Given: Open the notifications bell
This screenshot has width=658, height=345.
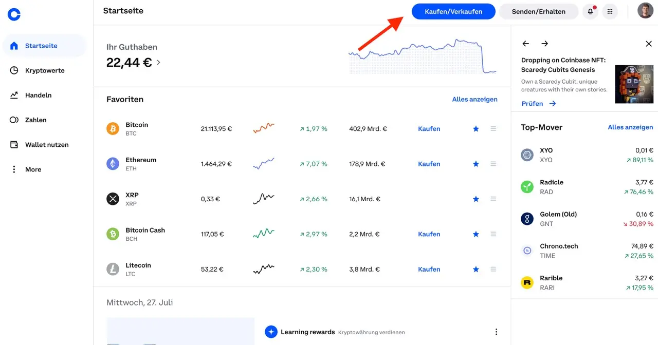Looking at the screenshot, I should point(590,11).
